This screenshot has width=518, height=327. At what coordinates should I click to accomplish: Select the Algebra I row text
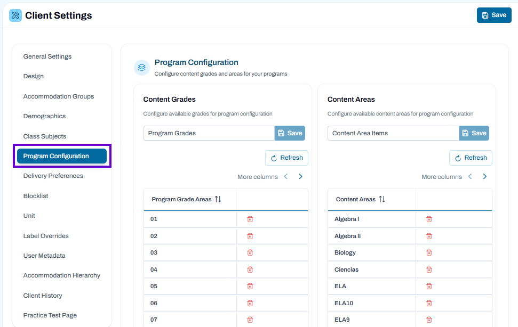[347, 219]
